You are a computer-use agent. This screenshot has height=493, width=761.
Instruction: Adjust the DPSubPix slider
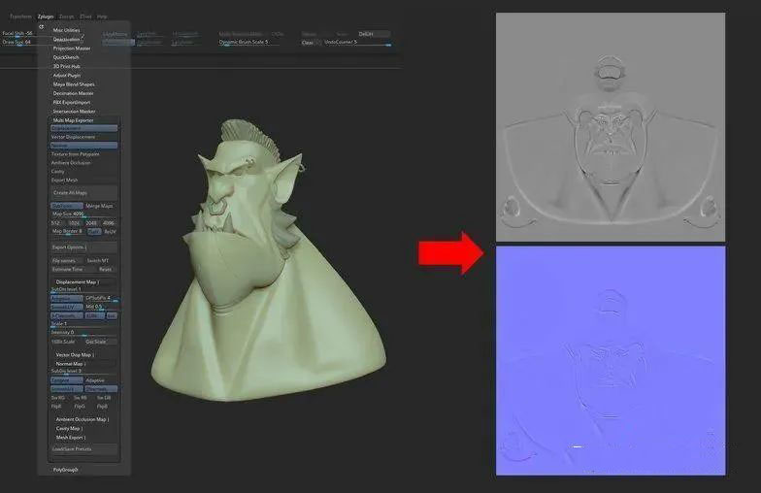coord(101,299)
